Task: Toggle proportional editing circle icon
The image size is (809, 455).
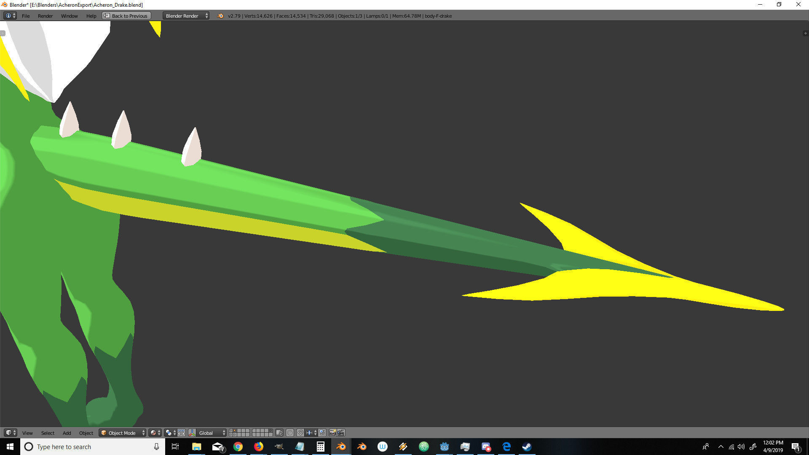Action: click(x=290, y=433)
